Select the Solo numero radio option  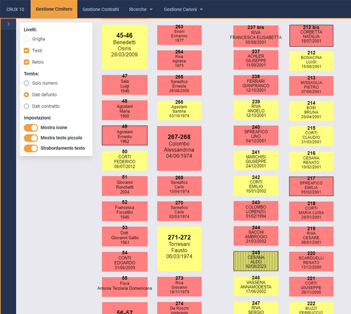point(26,83)
